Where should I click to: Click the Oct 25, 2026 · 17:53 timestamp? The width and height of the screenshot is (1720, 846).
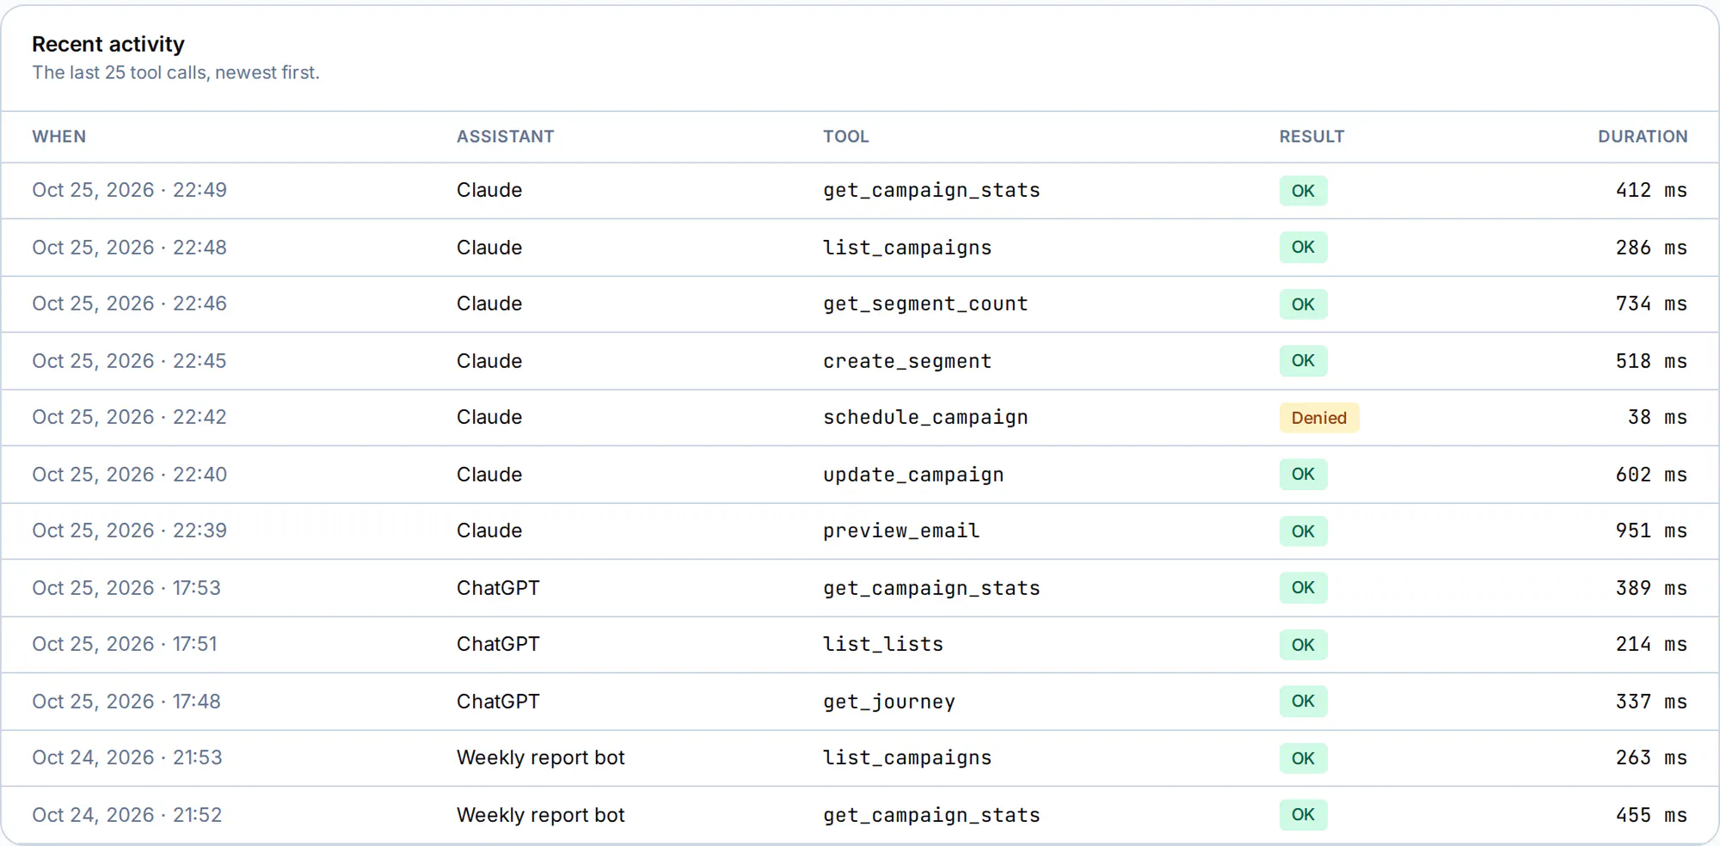point(126,588)
